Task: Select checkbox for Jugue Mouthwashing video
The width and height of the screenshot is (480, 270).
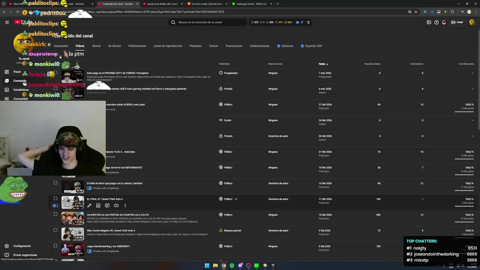Action: pos(55,246)
